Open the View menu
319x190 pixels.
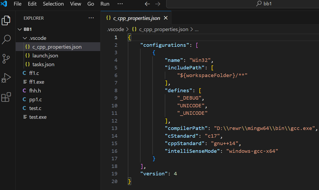76,4
